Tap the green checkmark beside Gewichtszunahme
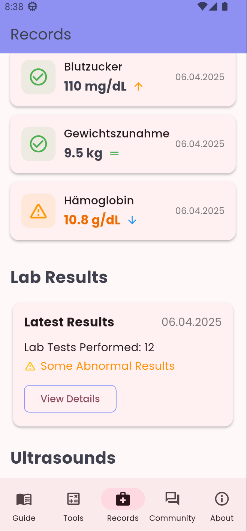Image resolution: width=247 pixels, height=531 pixels. pos(38,144)
